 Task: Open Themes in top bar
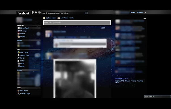click(140, 12)
